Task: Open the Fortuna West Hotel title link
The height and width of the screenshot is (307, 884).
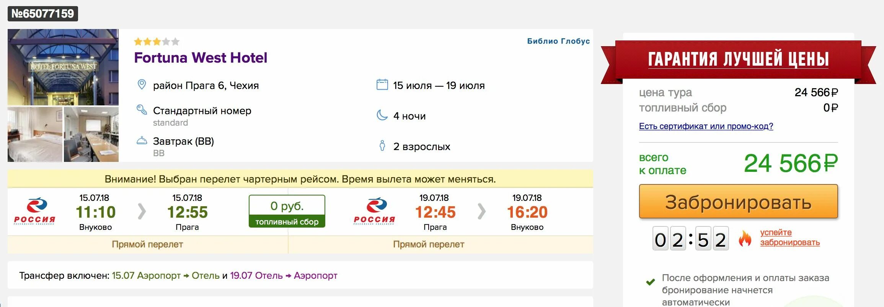Action: click(x=201, y=58)
